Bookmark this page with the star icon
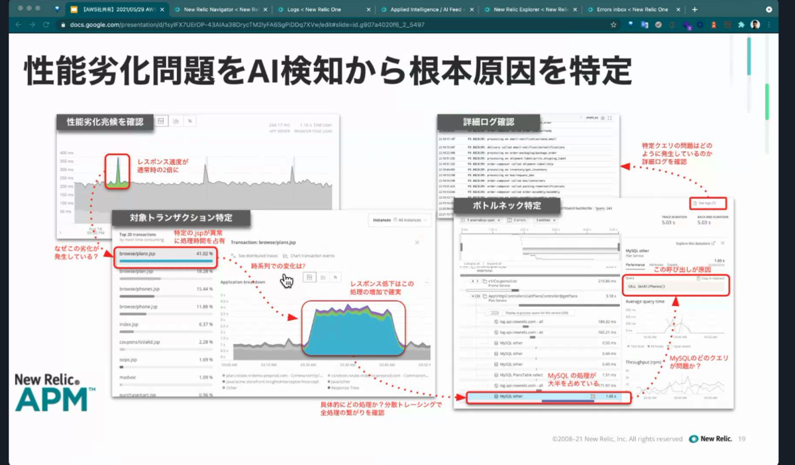 613,25
